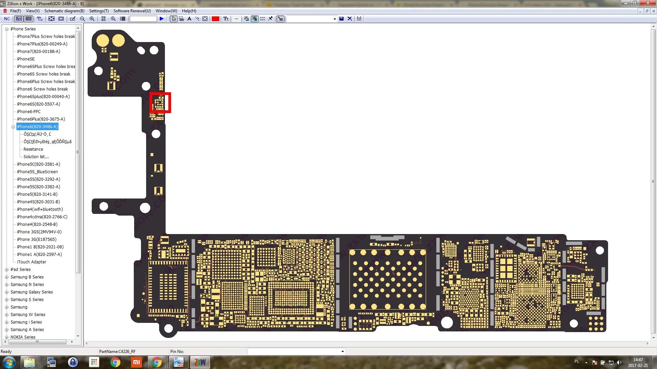Open the Mi orange taskbar app
Viewport: 657px width, 369px height.
coord(136,362)
